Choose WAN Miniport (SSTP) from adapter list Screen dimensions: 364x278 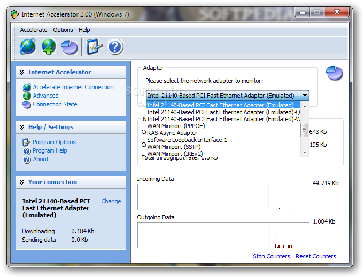pos(223,147)
